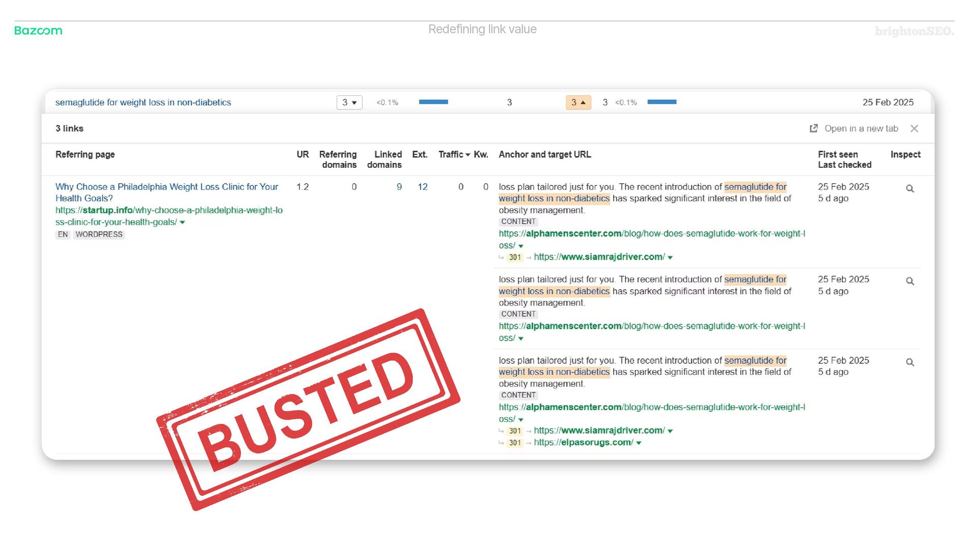
Task: Click the first row Inspect magnifier icon
Action: point(910,189)
